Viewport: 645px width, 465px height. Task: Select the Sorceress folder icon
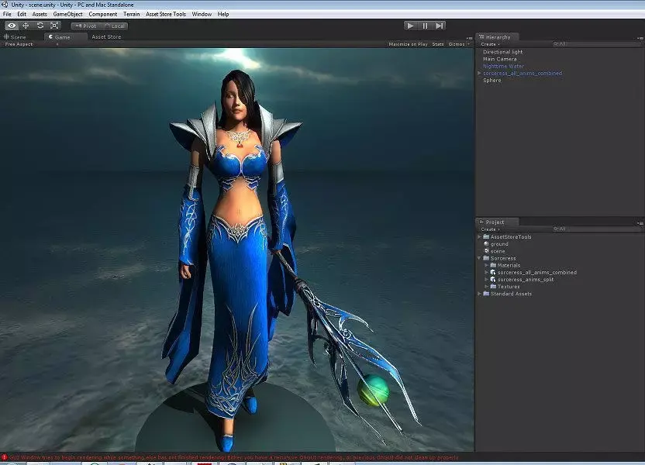486,258
